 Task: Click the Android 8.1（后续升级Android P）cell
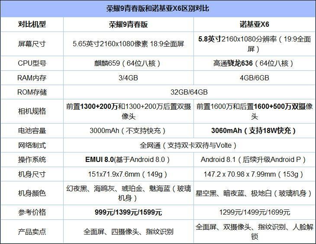coord(255,160)
